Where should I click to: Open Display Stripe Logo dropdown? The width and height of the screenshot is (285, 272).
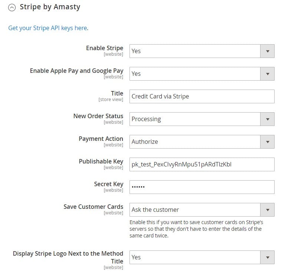202,257
